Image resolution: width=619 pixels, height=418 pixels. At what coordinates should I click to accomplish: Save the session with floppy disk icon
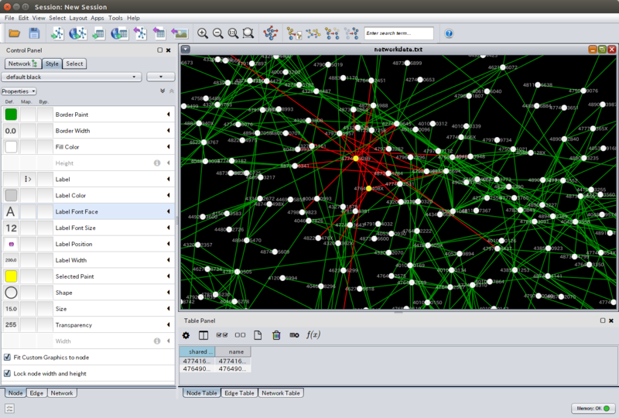coord(34,33)
